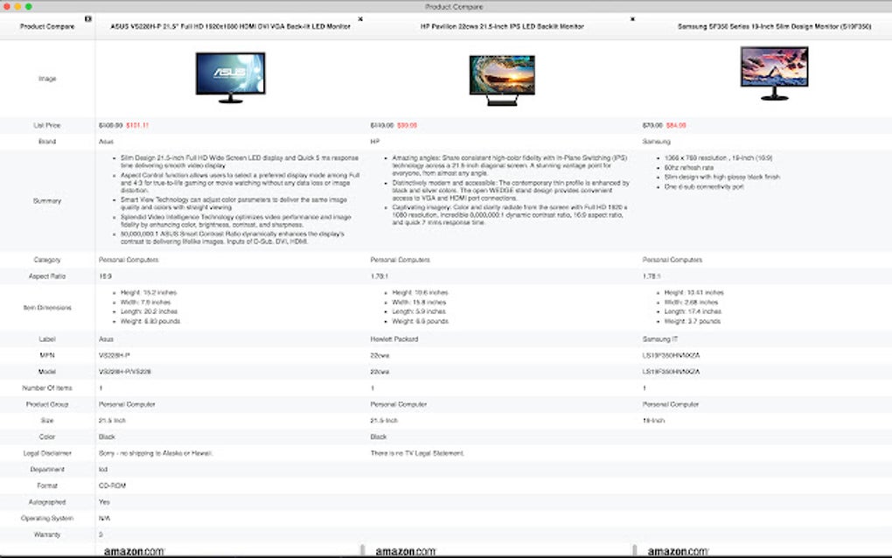This screenshot has height=558, width=892.
Task: Click the Warranty row label
Action: pyautogui.click(x=47, y=533)
